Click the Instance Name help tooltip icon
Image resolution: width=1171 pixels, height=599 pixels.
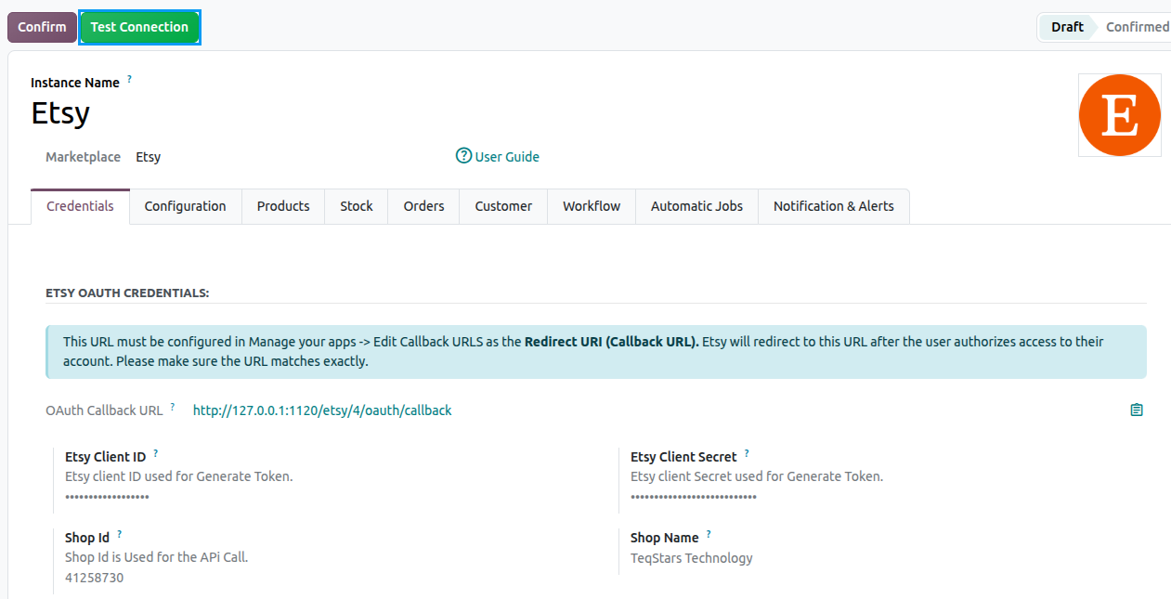coord(129,80)
